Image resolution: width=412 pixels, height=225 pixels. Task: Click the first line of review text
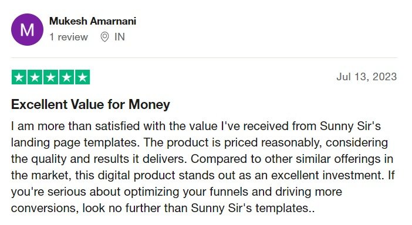coord(196,126)
